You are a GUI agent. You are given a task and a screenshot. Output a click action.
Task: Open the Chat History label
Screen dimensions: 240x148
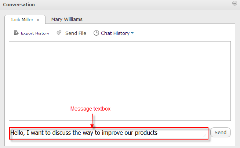115,33
